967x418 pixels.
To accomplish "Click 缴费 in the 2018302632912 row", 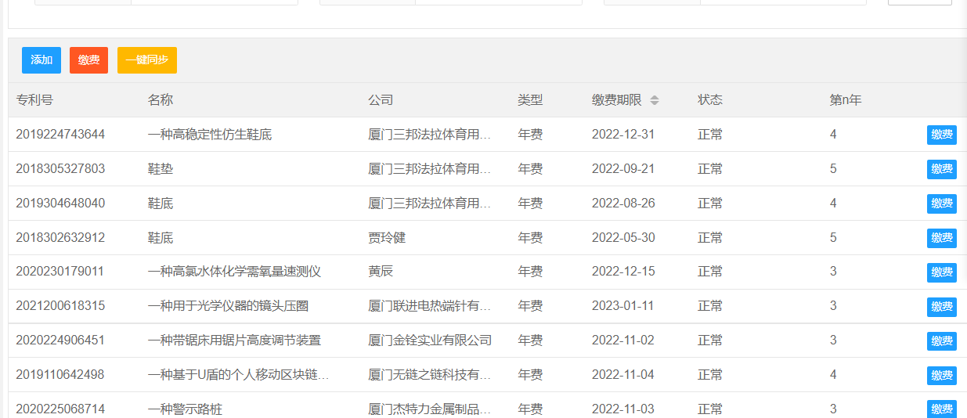I will click(942, 238).
